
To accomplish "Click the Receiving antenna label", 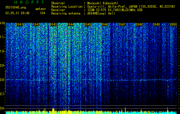I will coord(66,13).
